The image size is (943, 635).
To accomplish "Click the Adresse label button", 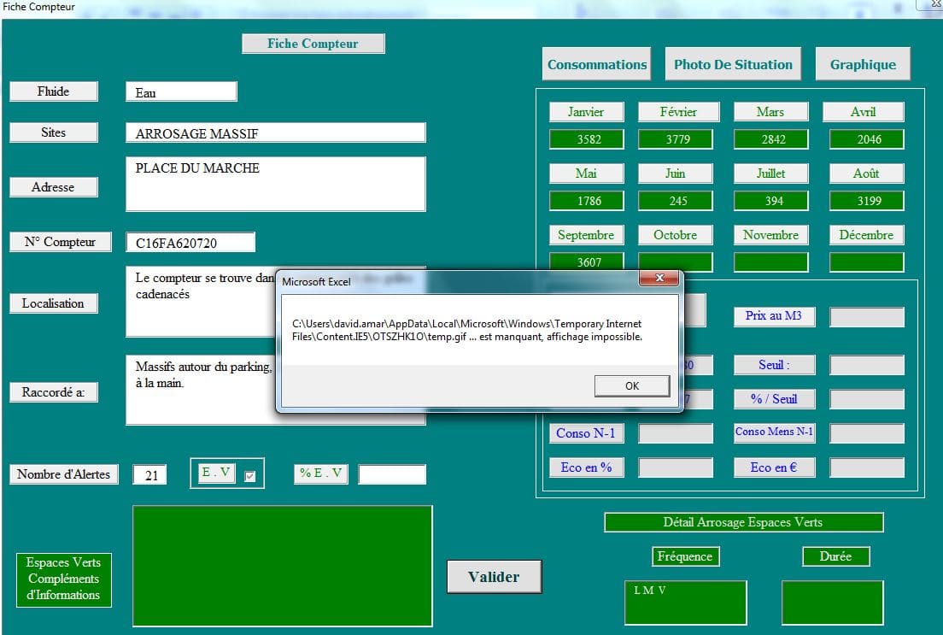I will [x=54, y=187].
